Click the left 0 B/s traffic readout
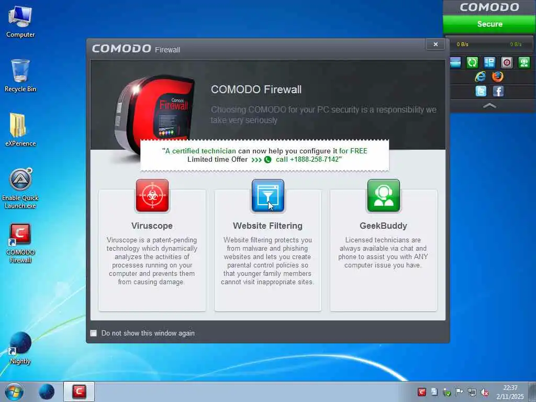This screenshot has height=402, width=536. point(463,44)
